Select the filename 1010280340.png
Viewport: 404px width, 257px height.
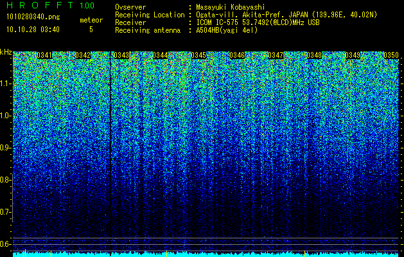[x=33, y=17]
